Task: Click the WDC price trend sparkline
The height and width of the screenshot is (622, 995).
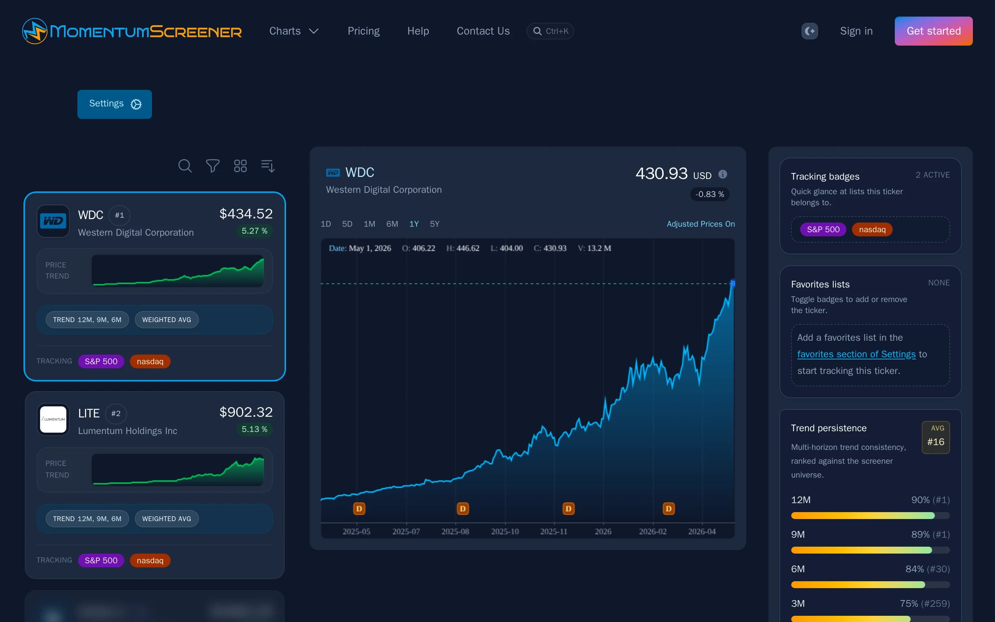Action: (178, 271)
